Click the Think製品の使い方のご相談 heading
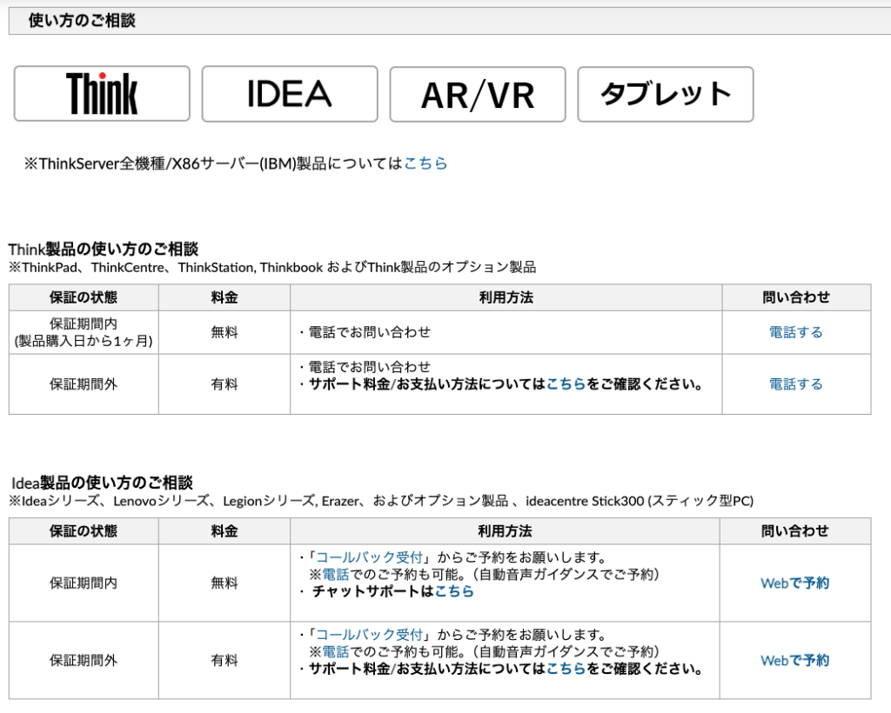Screen dimensions: 891x713 pyautogui.click(x=104, y=250)
